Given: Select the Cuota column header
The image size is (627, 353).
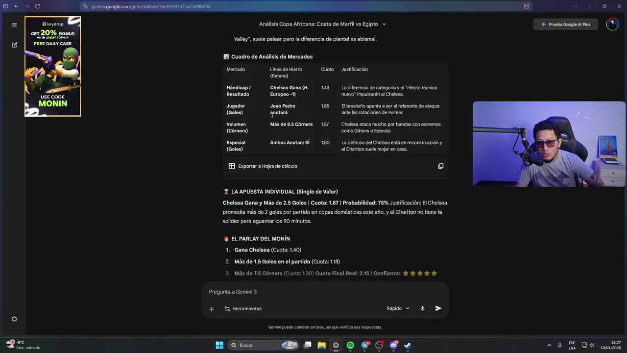Looking at the screenshot, I should tap(327, 70).
